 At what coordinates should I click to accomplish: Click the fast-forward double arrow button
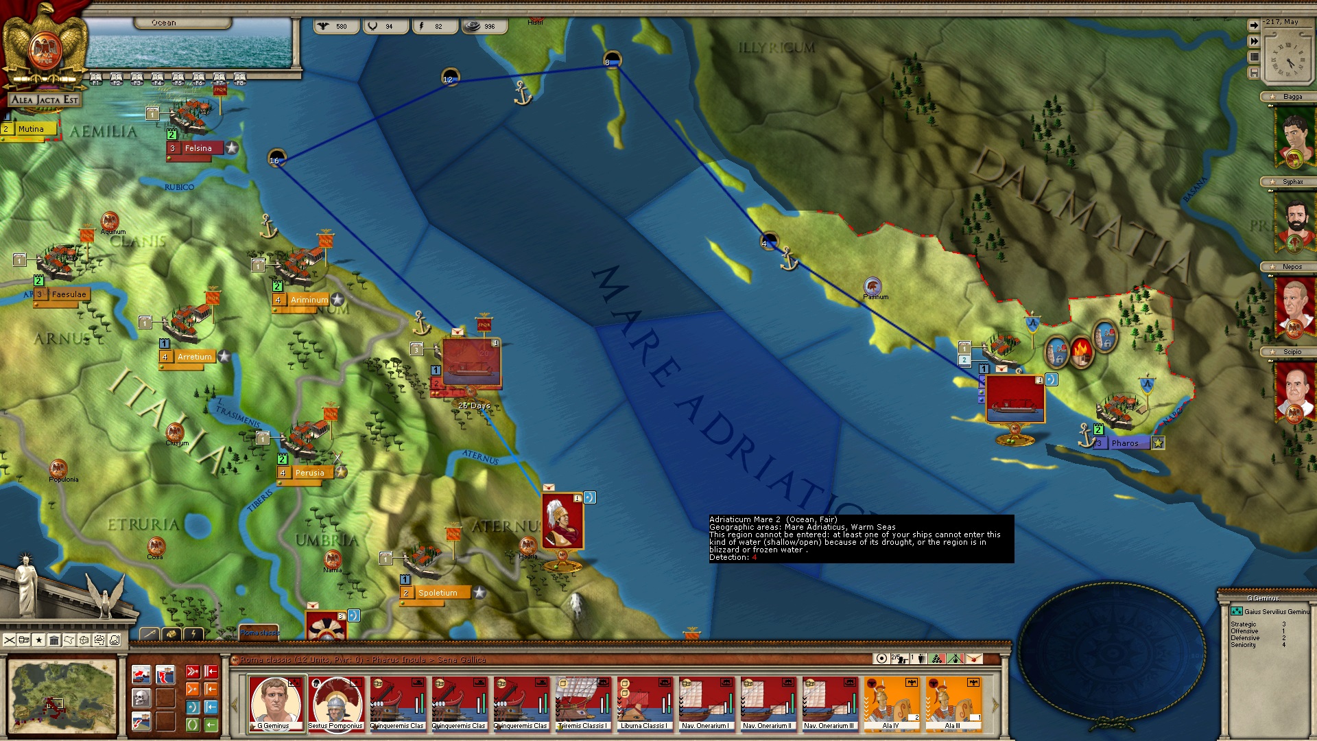pyautogui.click(x=1254, y=41)
